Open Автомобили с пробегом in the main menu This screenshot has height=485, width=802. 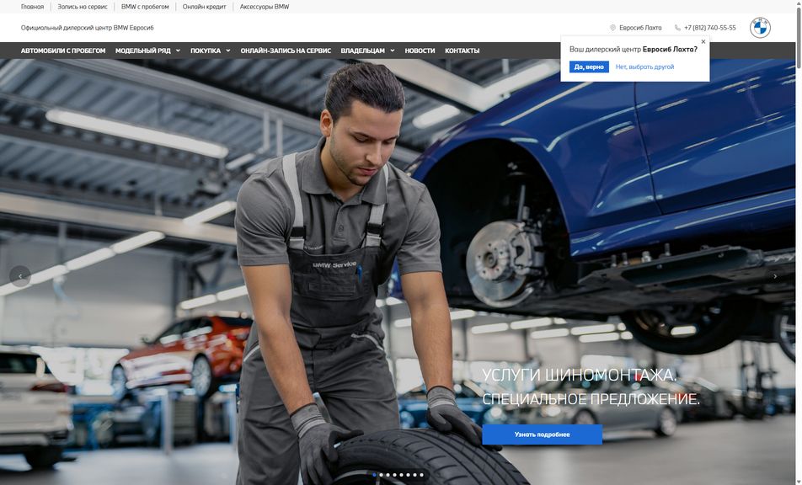63,51
